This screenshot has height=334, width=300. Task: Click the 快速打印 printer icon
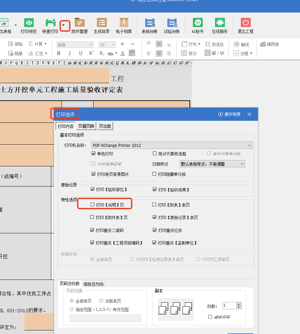click(50, 23)
